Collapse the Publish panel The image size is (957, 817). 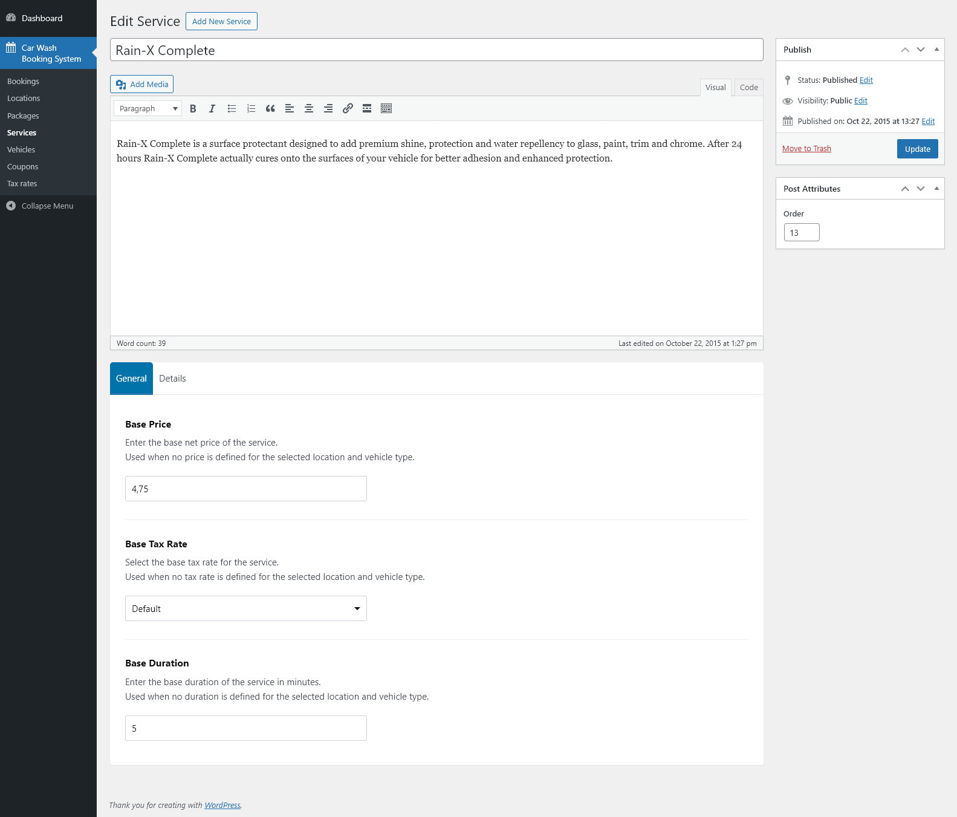pos(936,50)
